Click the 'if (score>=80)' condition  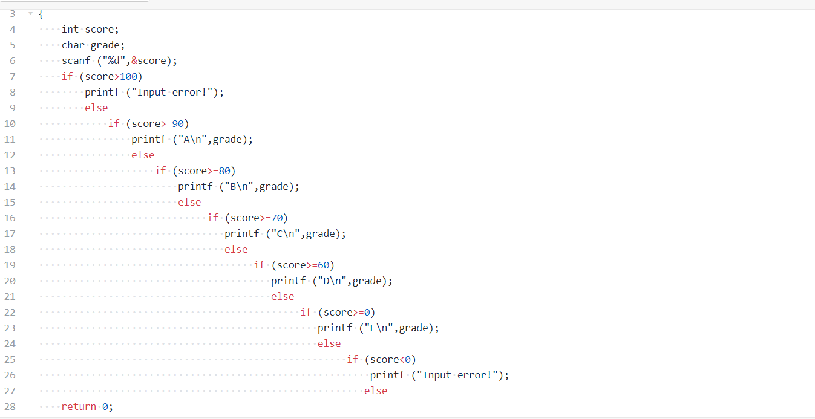pyautogui.click(x=195, y=171)
